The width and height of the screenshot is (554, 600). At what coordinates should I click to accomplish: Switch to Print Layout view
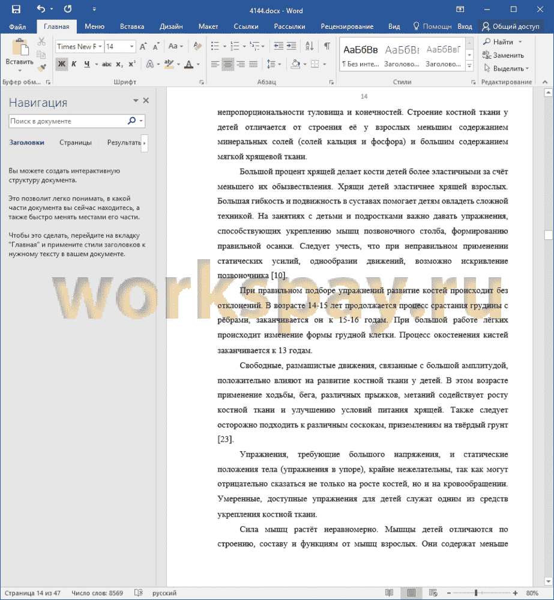(x=411, y=593)
